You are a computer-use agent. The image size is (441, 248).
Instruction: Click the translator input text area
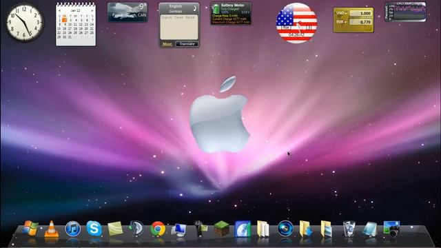pyautogui.click(x=179, y=27)
